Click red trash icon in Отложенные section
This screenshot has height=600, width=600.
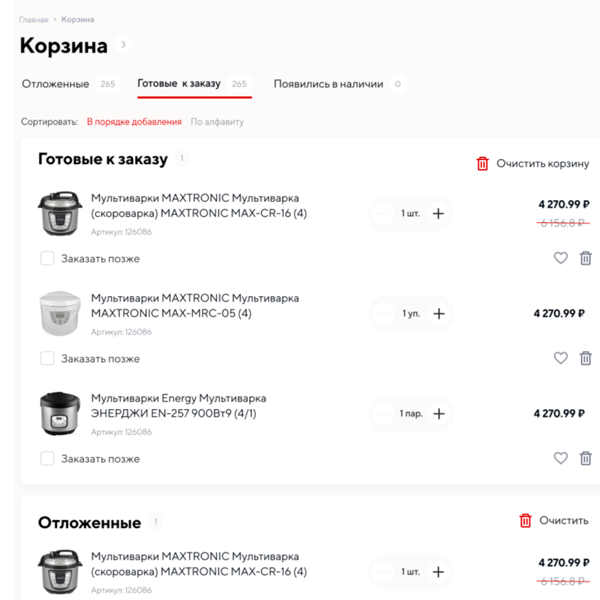(525, 520)
